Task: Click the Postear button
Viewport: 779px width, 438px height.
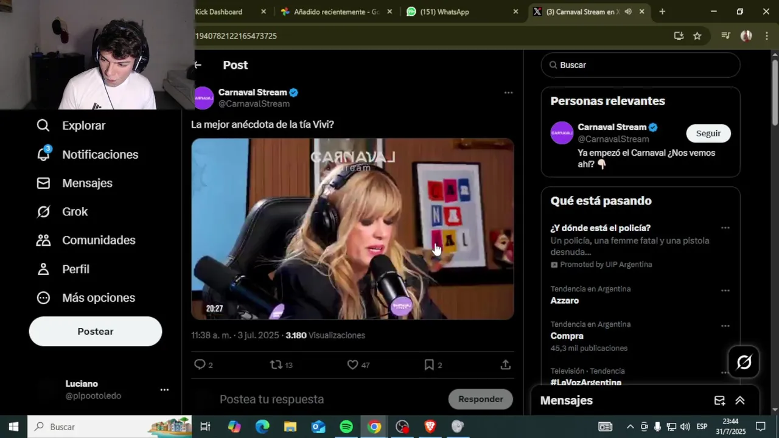Action: [96, 332]
